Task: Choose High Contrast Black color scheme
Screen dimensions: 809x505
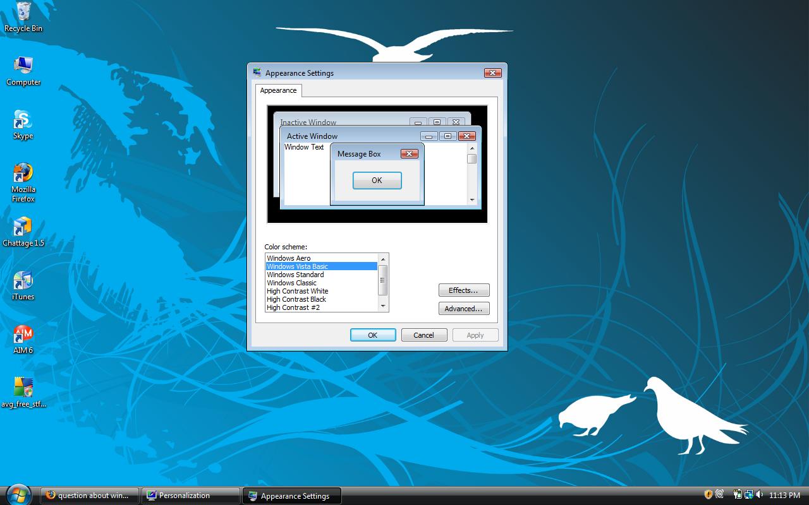Action: [x=321, y=299]
